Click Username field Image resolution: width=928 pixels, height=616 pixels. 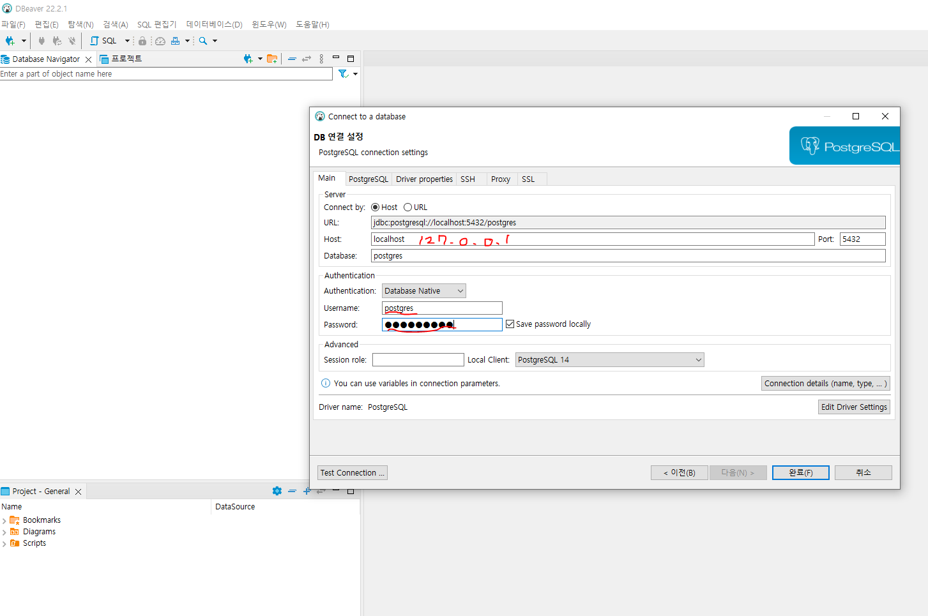[x=442, y=308]
